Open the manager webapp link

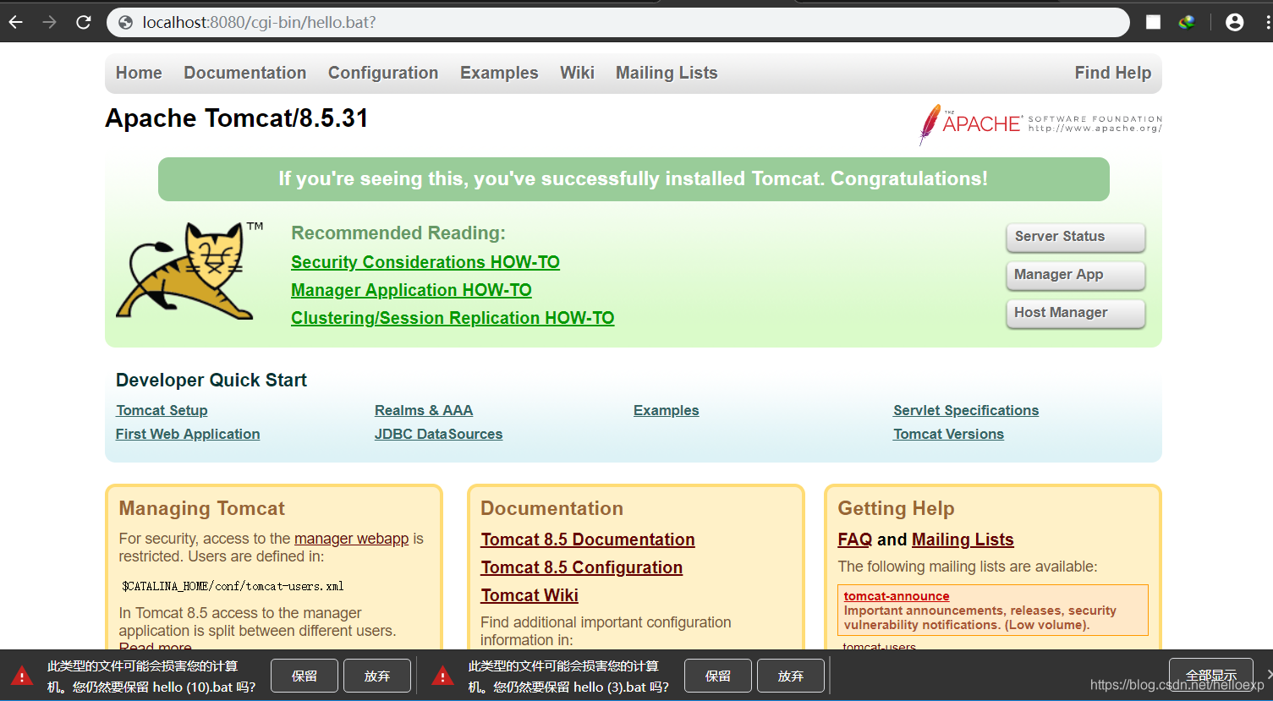(351, 539)
